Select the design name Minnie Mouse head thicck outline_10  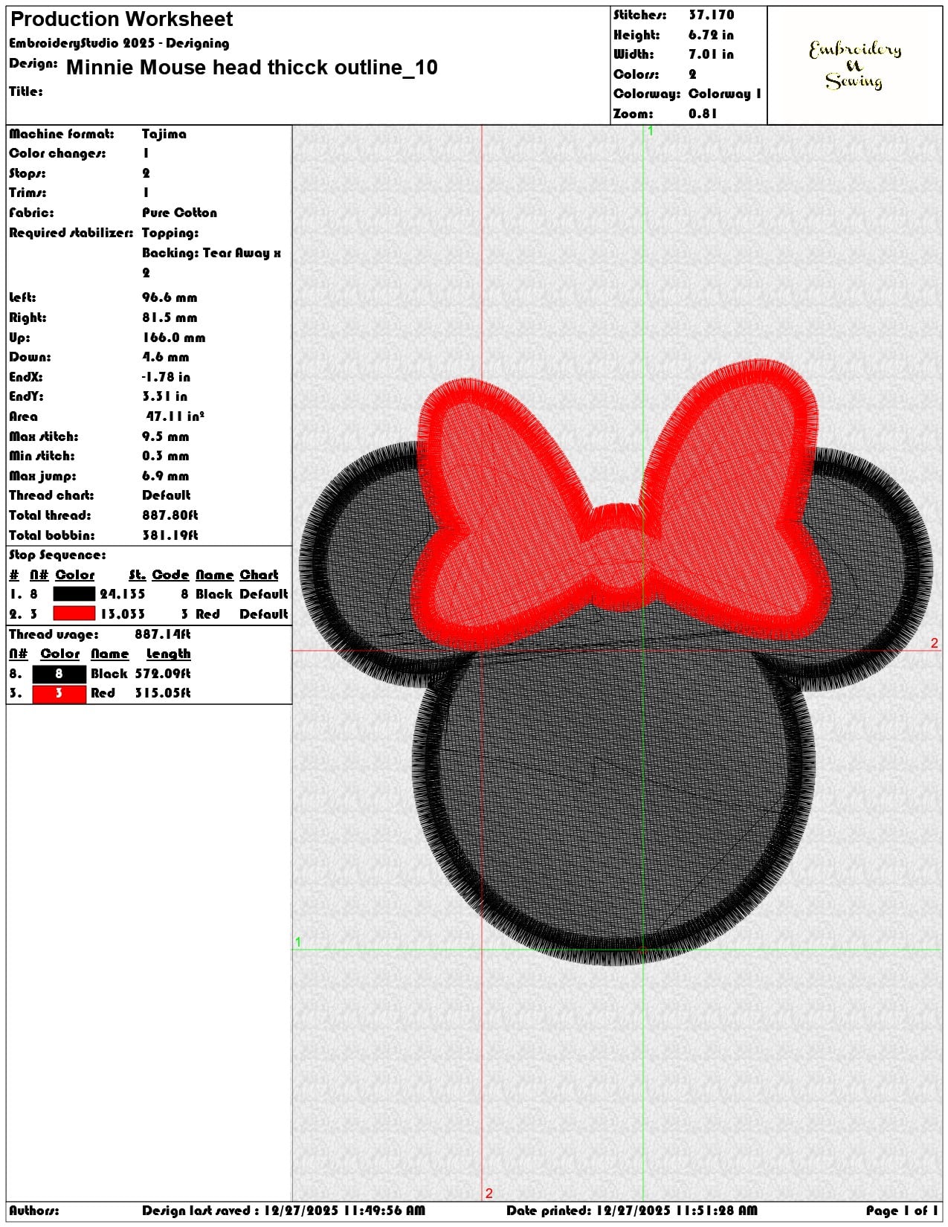click(x=252, y=68)
